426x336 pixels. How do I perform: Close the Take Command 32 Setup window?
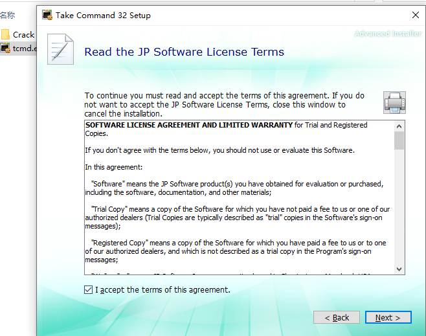coord(416,15)
